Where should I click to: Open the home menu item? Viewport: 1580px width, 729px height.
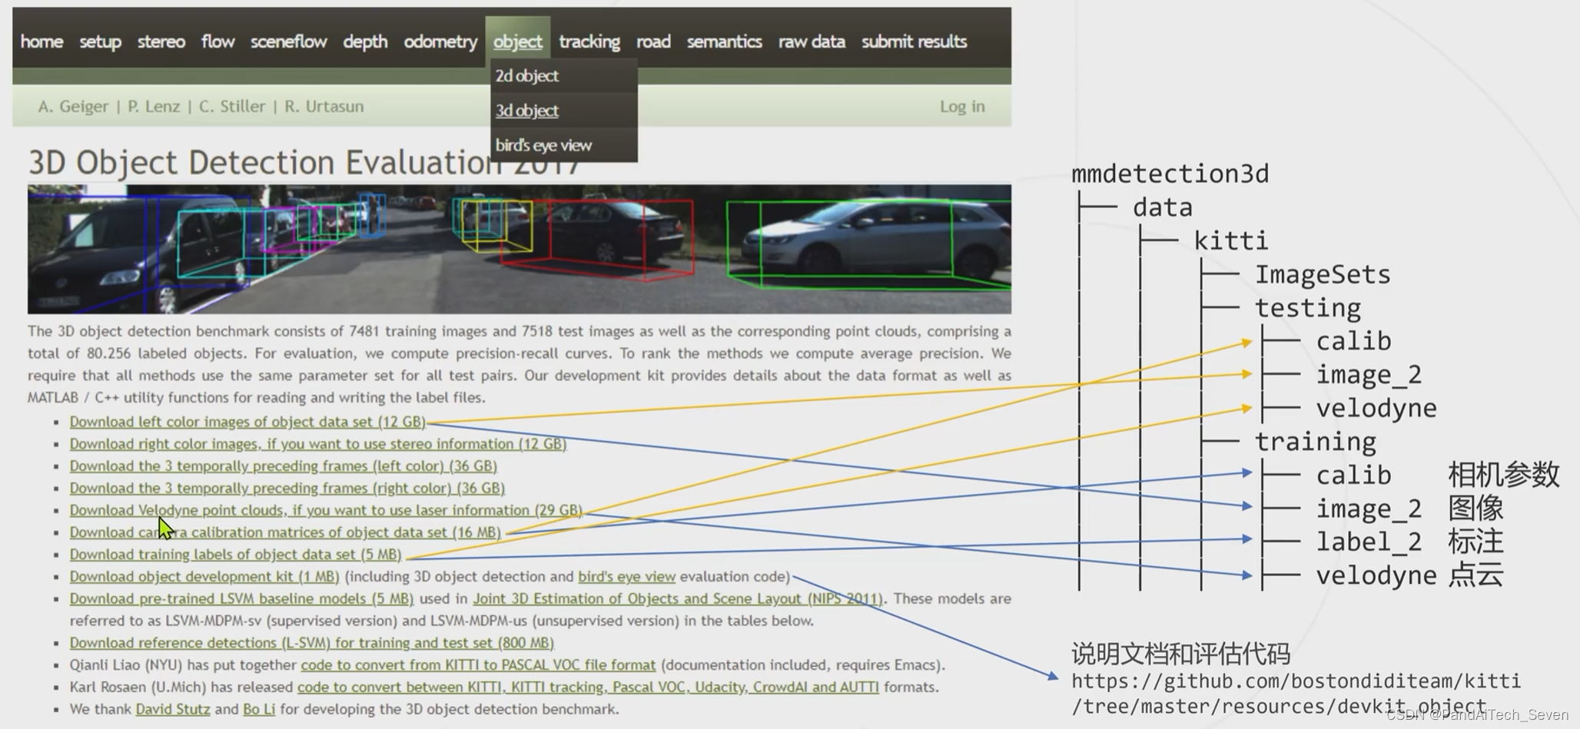tap(41, 41)
